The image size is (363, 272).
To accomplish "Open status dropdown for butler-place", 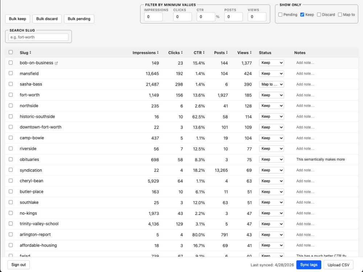I will (271, 192).
